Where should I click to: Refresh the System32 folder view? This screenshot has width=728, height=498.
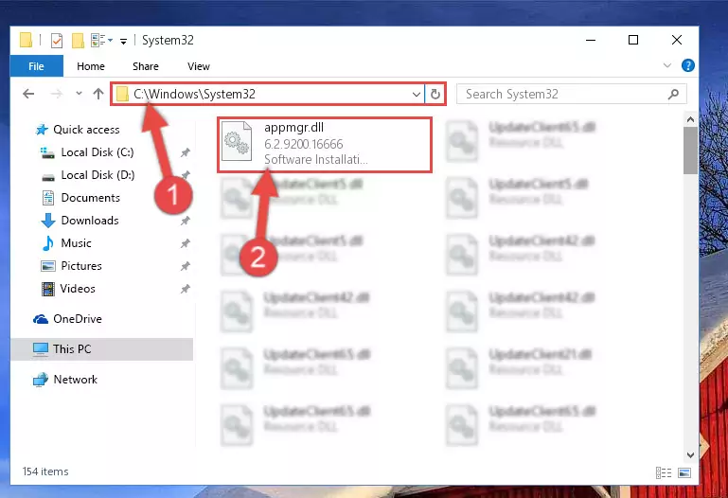[435, 95]
